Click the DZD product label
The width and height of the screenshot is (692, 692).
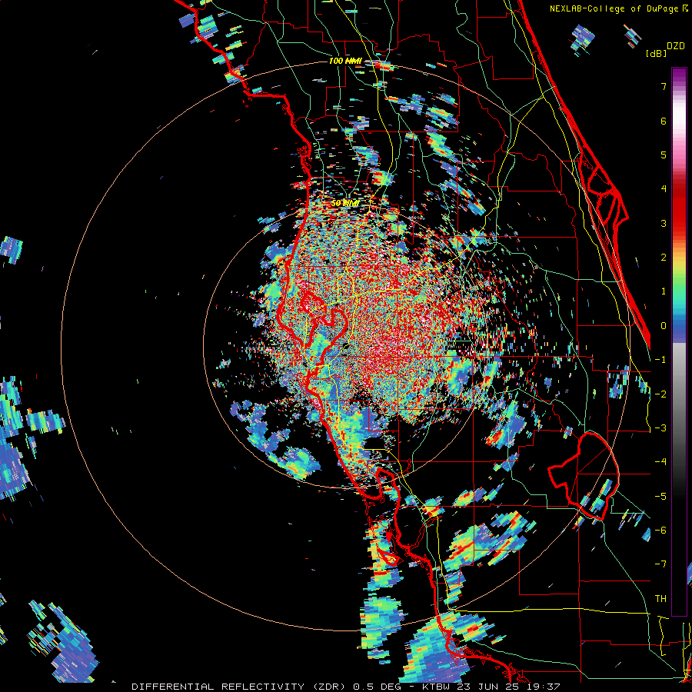676,46
